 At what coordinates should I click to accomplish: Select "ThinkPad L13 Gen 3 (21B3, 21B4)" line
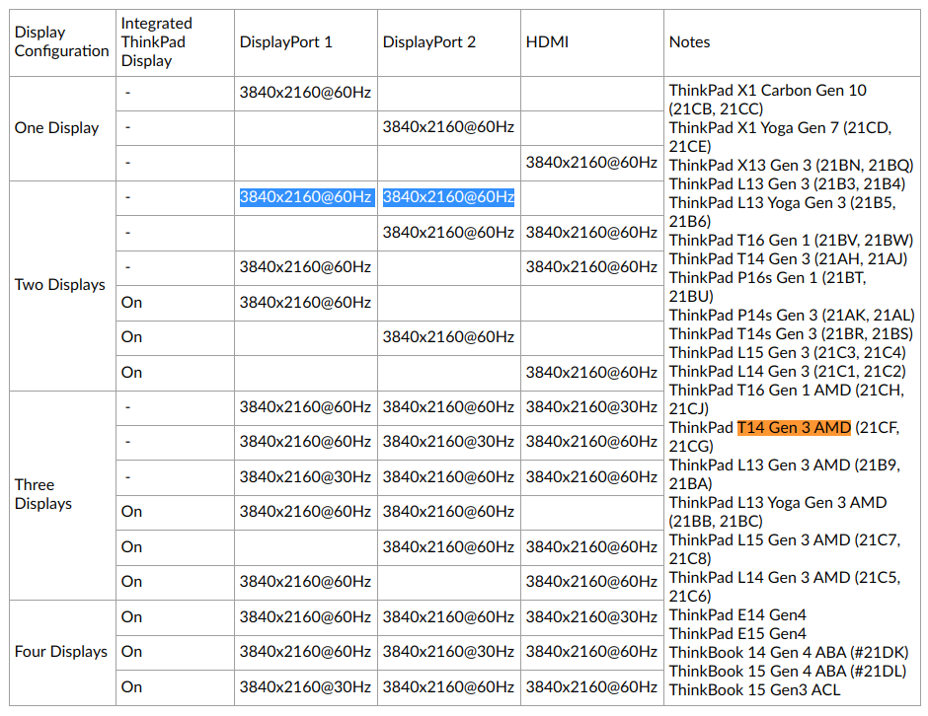(787, 183)
